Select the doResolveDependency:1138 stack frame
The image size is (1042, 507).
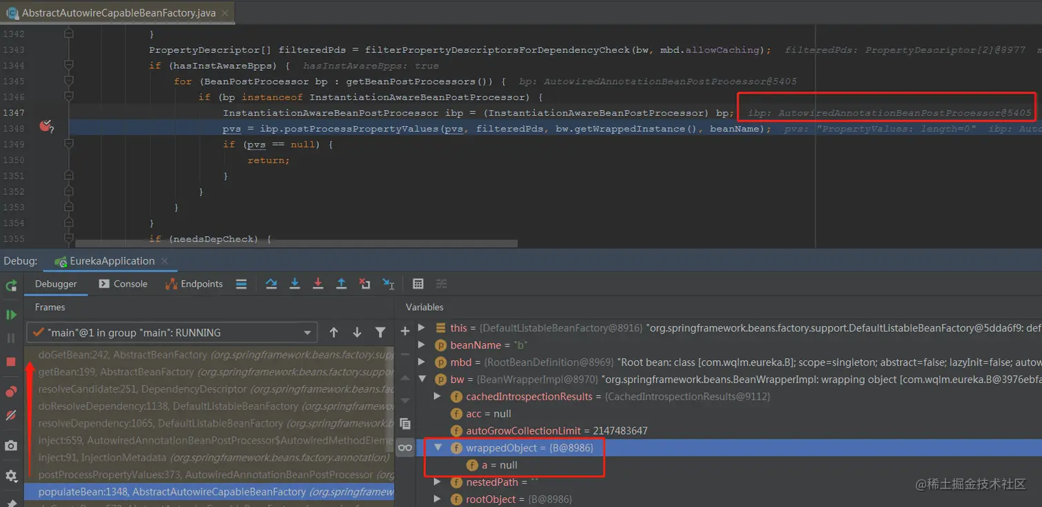(x=210, y=406)
